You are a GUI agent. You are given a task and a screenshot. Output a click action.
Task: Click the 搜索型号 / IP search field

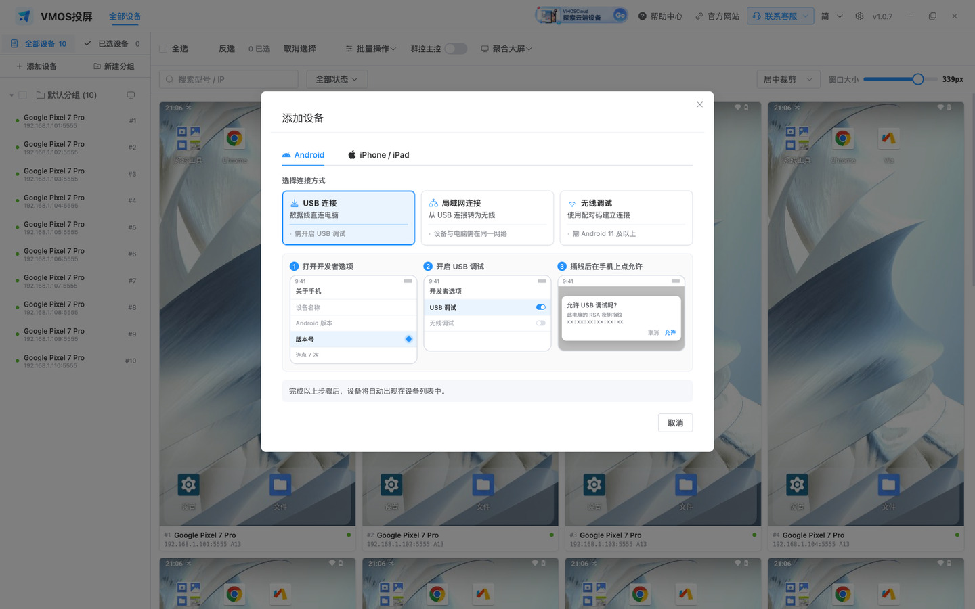click(228, 79)
